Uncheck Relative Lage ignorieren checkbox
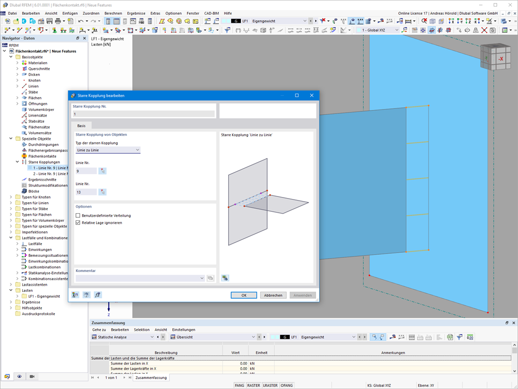The image size is (518, 389). [x=78, y=223]
